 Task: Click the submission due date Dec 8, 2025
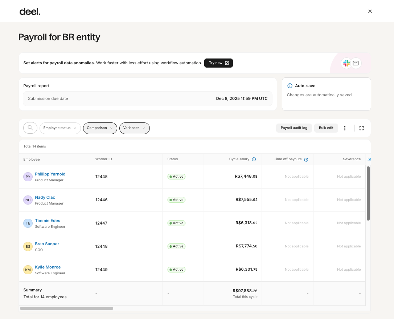(242, 98)
